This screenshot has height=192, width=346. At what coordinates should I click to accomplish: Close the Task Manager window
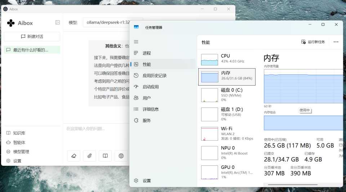point(336,24)
